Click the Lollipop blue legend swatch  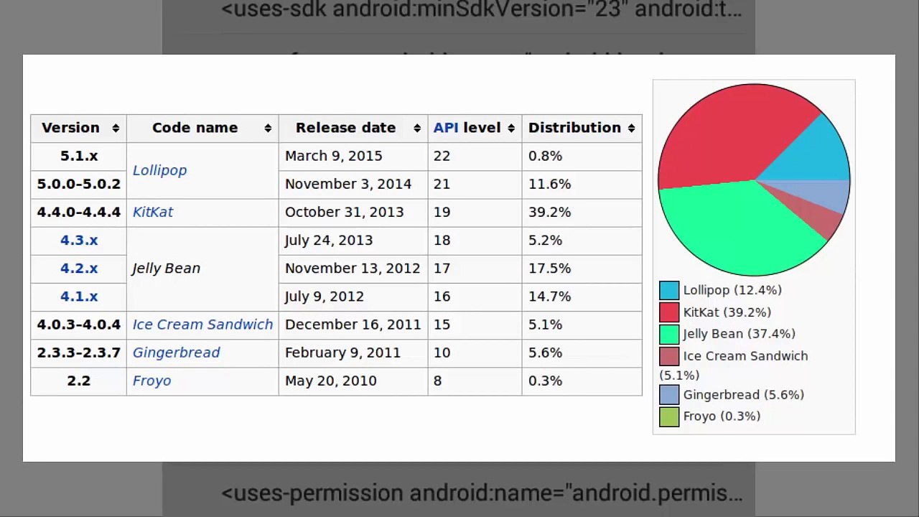pyautogui.click(x=669, y=290)
